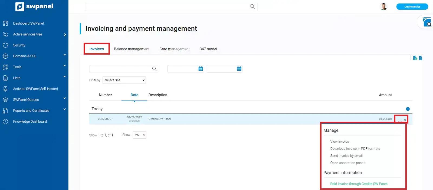Click the Lists document icon
Image resolution: width=433 pixels, height=190 pixels.
pos(5,78)
